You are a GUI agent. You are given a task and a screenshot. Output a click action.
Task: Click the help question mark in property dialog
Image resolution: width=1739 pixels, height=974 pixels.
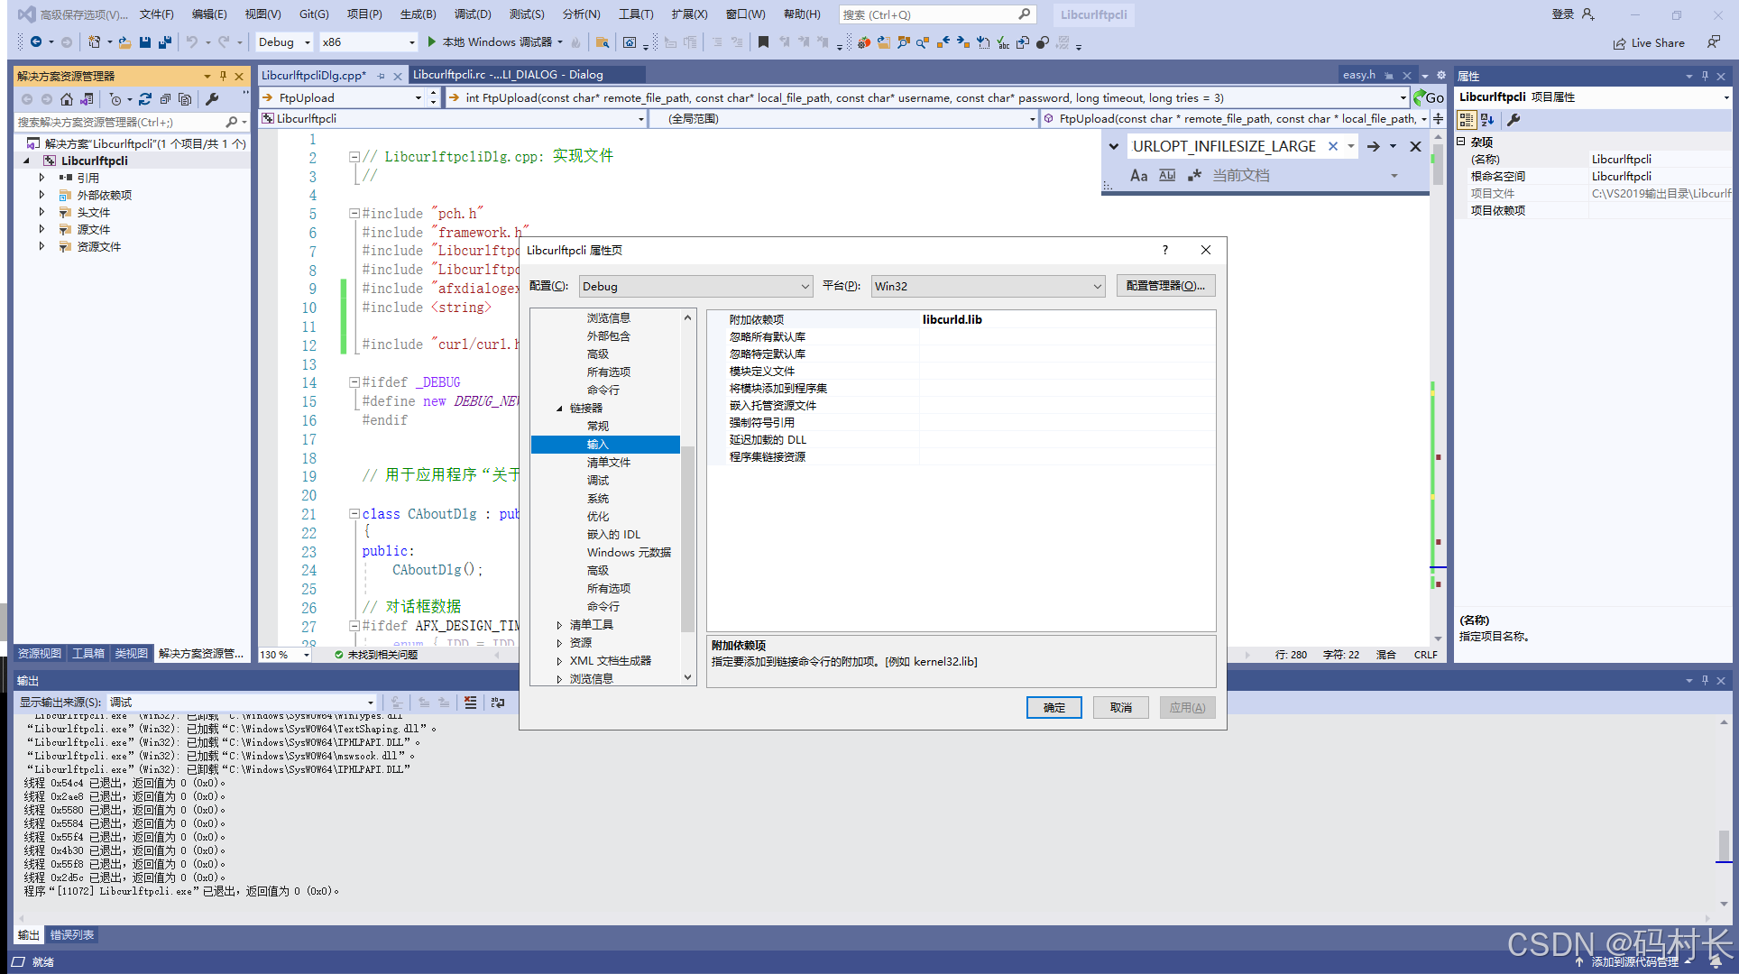[1165, 250]
